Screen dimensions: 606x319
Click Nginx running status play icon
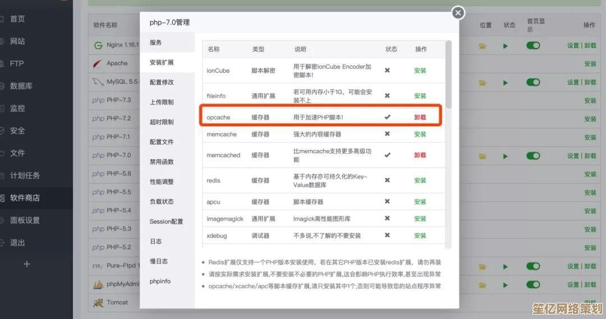coord(505,46)
